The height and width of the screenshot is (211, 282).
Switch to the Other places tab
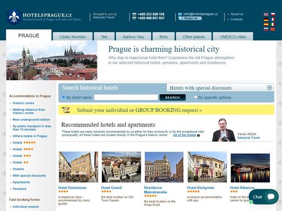pos(194,37)
